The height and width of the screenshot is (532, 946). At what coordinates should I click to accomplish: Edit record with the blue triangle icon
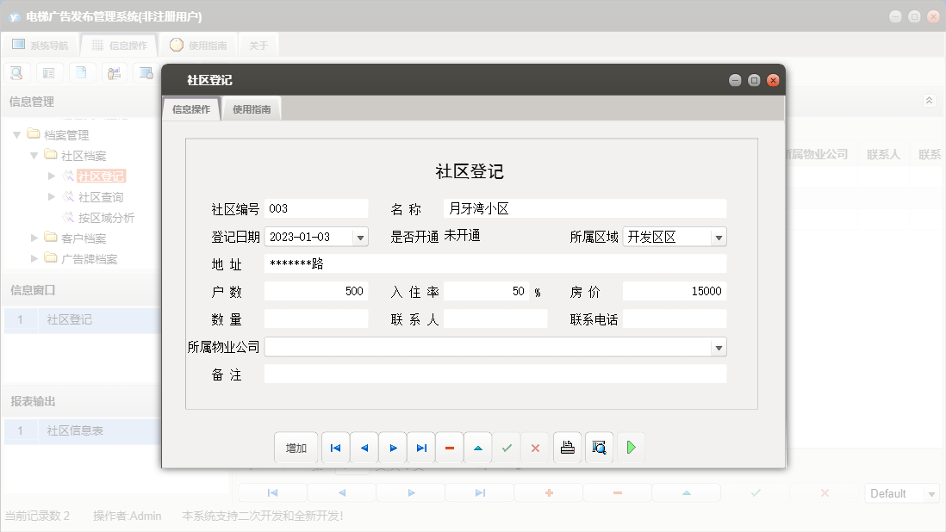pyautogui.click(x=477, y=447)
